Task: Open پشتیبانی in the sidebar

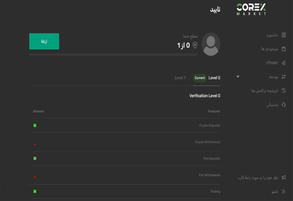Action: (272, 105)
